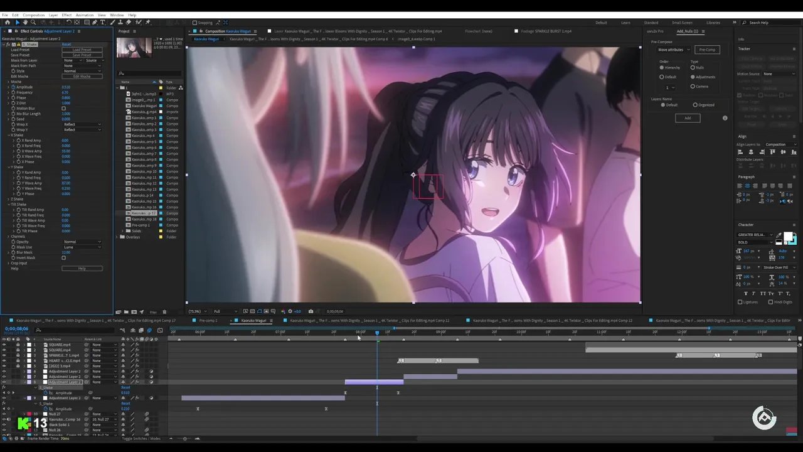Enable the Snapping checkbox

coord(194,23)
